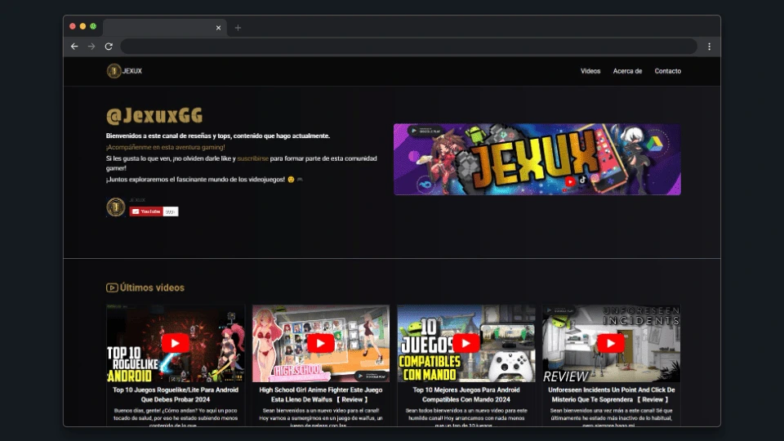Reload the page with the refresh icon
The height and width of the screenshot is (441, 784).
pos(109,47)
